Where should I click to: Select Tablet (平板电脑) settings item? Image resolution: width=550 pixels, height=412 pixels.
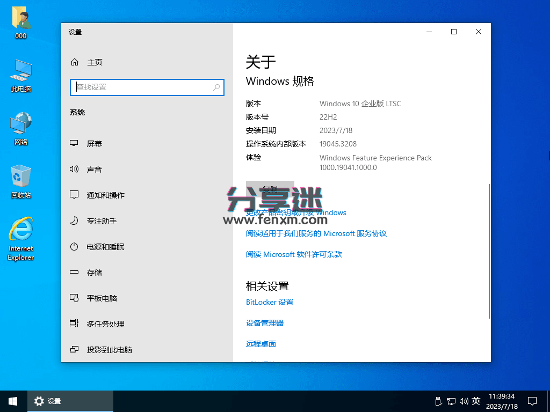click(102, 298)
